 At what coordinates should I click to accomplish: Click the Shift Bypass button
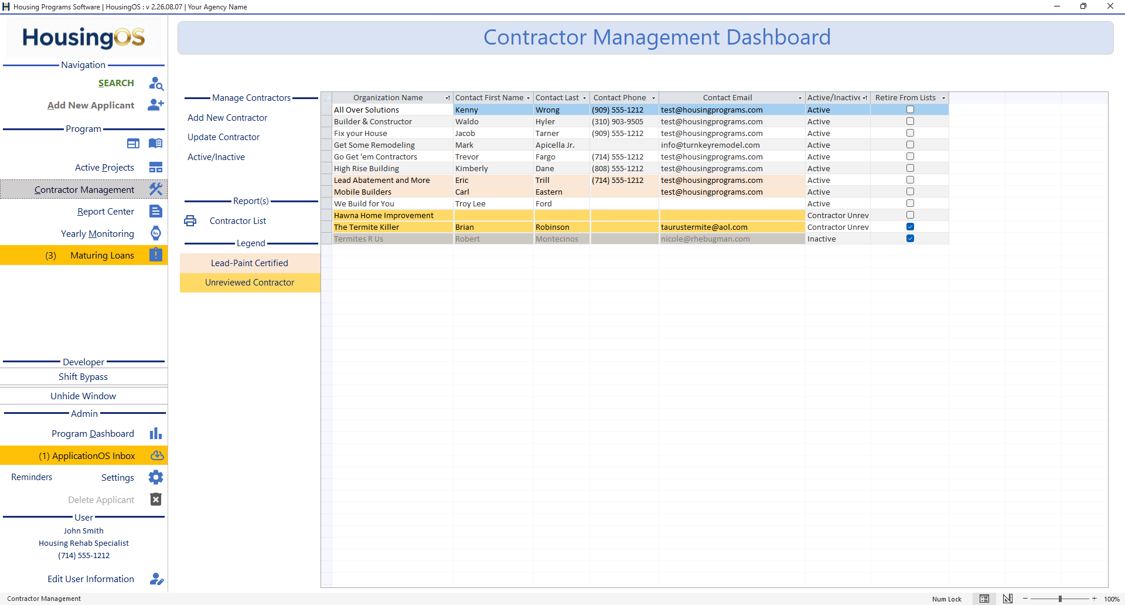[84, 377]
